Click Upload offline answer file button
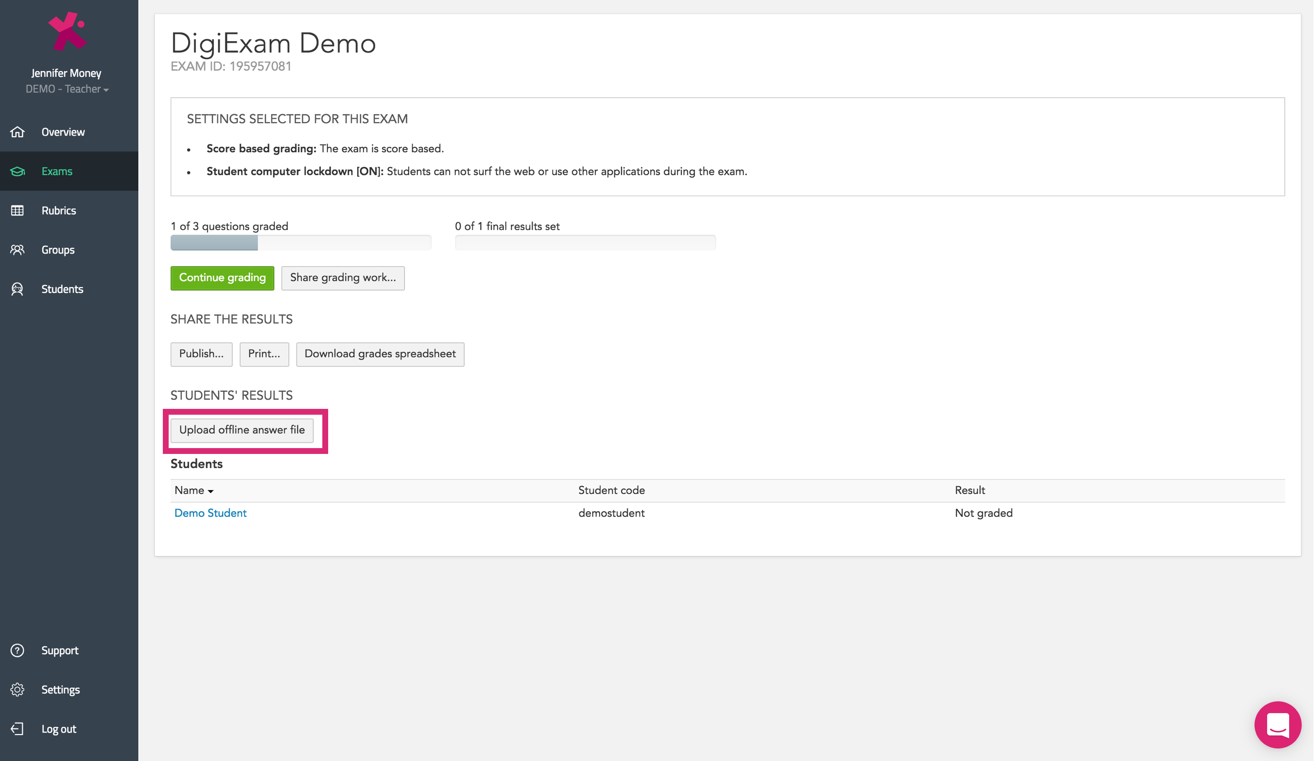 click(242, 430)
